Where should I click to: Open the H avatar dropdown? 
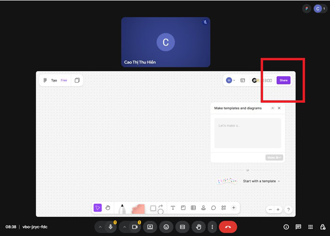(231, 81)
